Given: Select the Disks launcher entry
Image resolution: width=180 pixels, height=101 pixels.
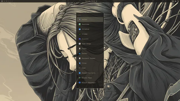Looking at the screenshot, I should click(90, 49).
